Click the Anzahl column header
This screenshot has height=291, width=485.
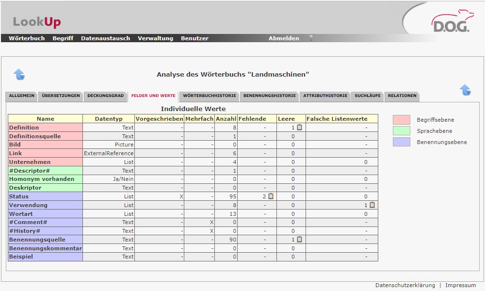click(x=226, y=119)
